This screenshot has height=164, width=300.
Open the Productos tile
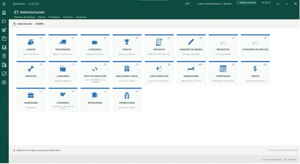click(x=223, y=46)
